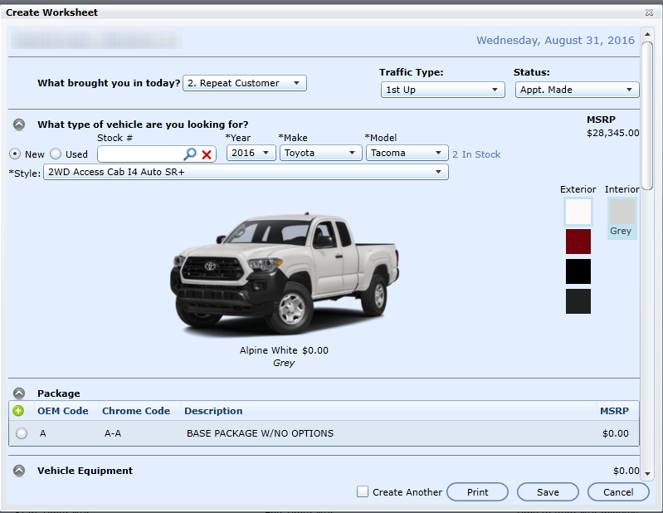
Task: Clear stock number with red X icon
Action: pyautogui.click(x=207, y=154)
